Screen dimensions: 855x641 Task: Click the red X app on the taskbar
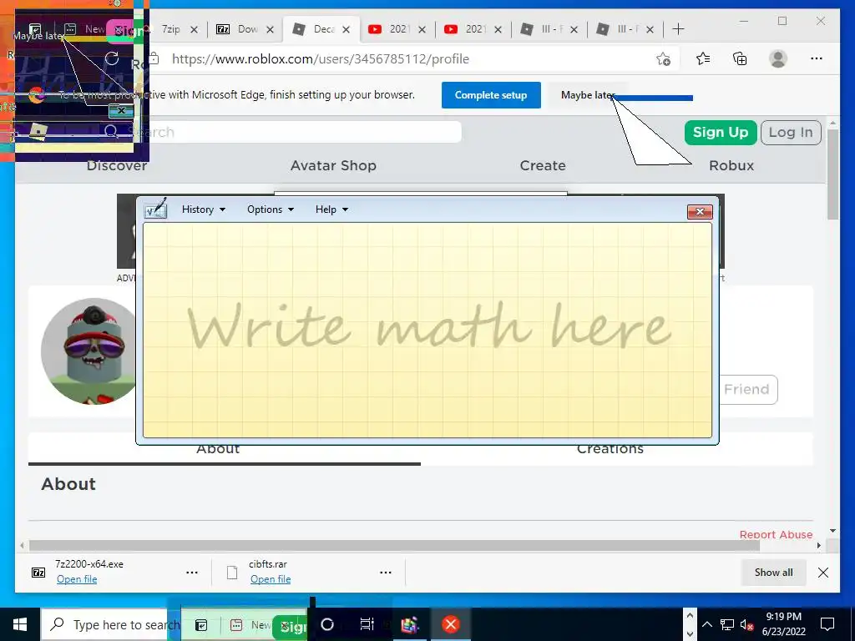pyautogui.click(x=450, y=624)
